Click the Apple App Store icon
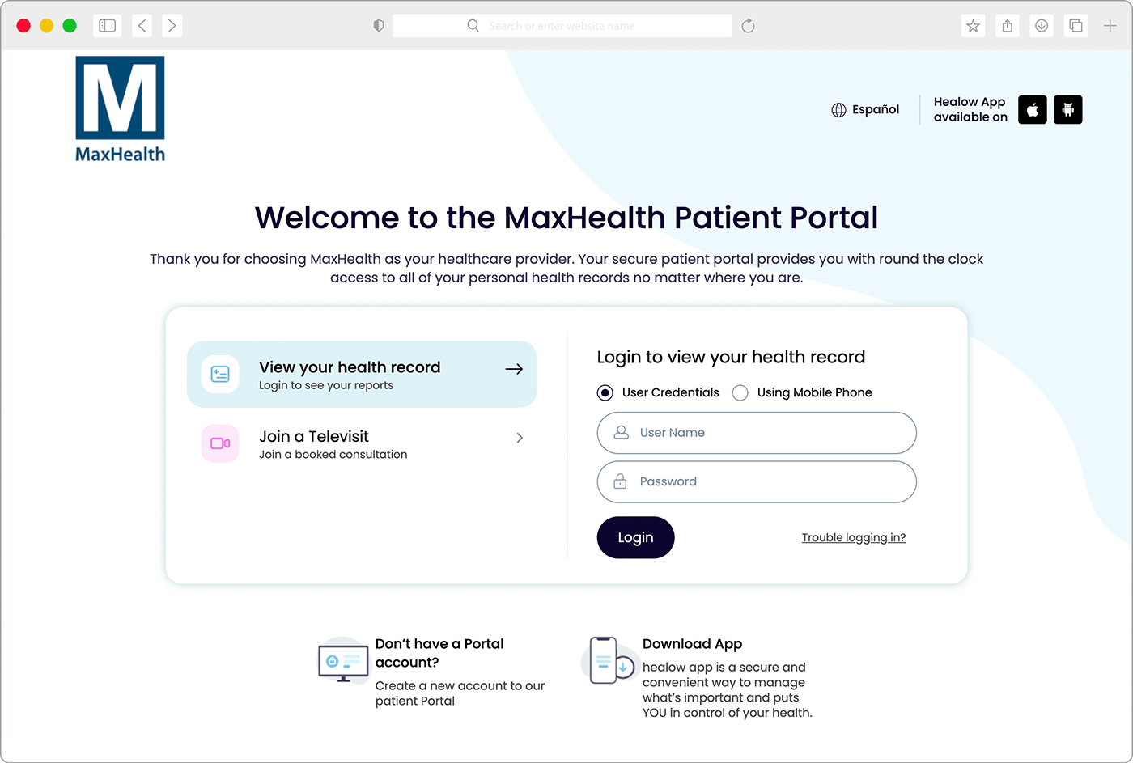This screenshot has width=1133, height=763. click(x=1032, y=109)
